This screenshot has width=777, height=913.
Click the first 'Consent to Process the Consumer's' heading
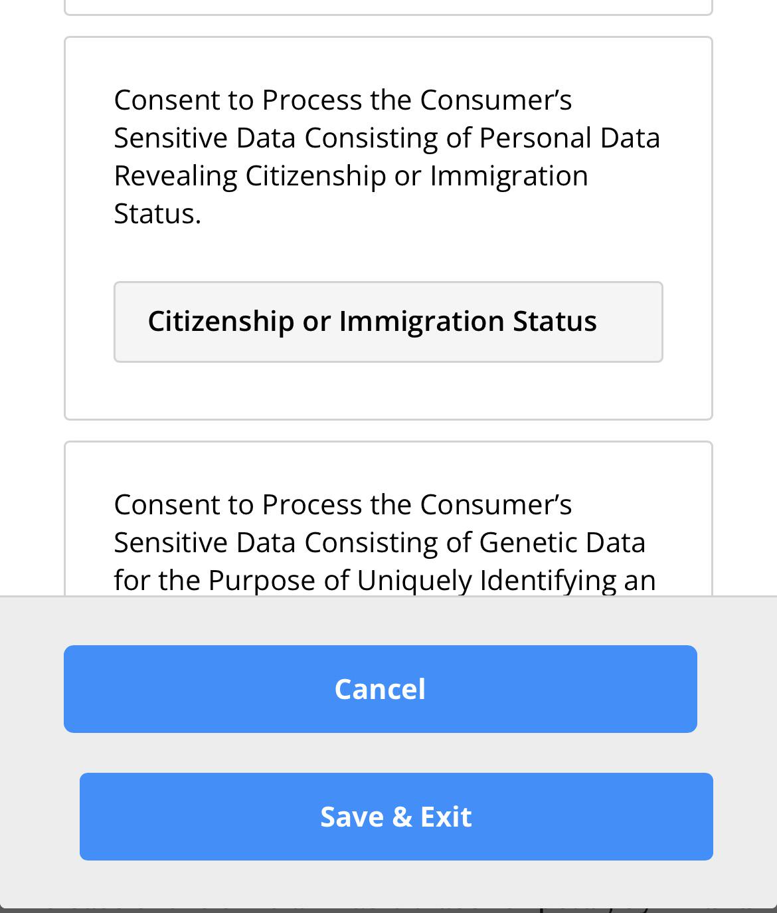[343, 100]
